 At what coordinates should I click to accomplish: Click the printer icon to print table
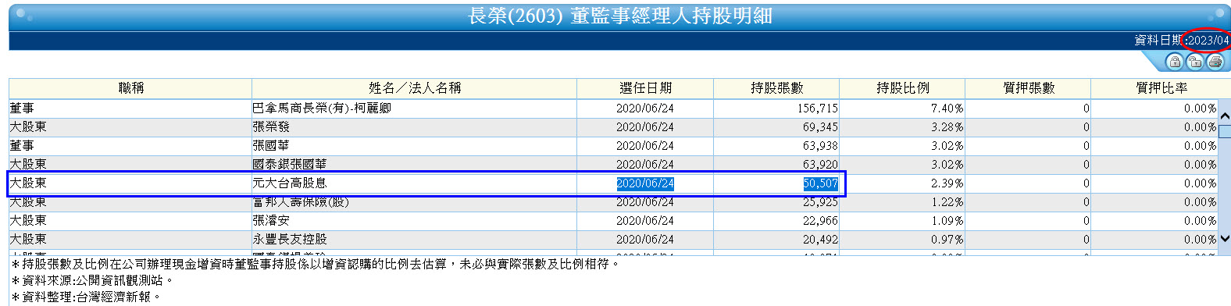click(1215, 62)
